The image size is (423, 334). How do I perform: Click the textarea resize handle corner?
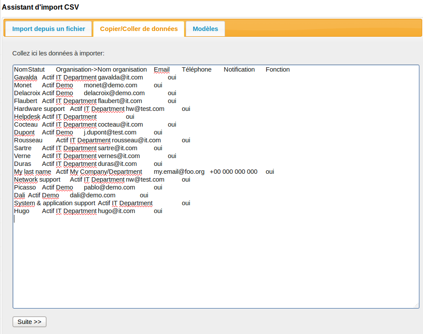[416, 306]
